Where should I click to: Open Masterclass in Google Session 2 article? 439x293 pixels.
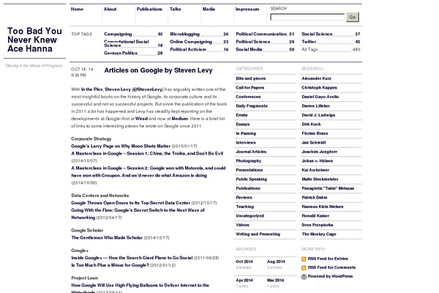(x=148, y=171)
